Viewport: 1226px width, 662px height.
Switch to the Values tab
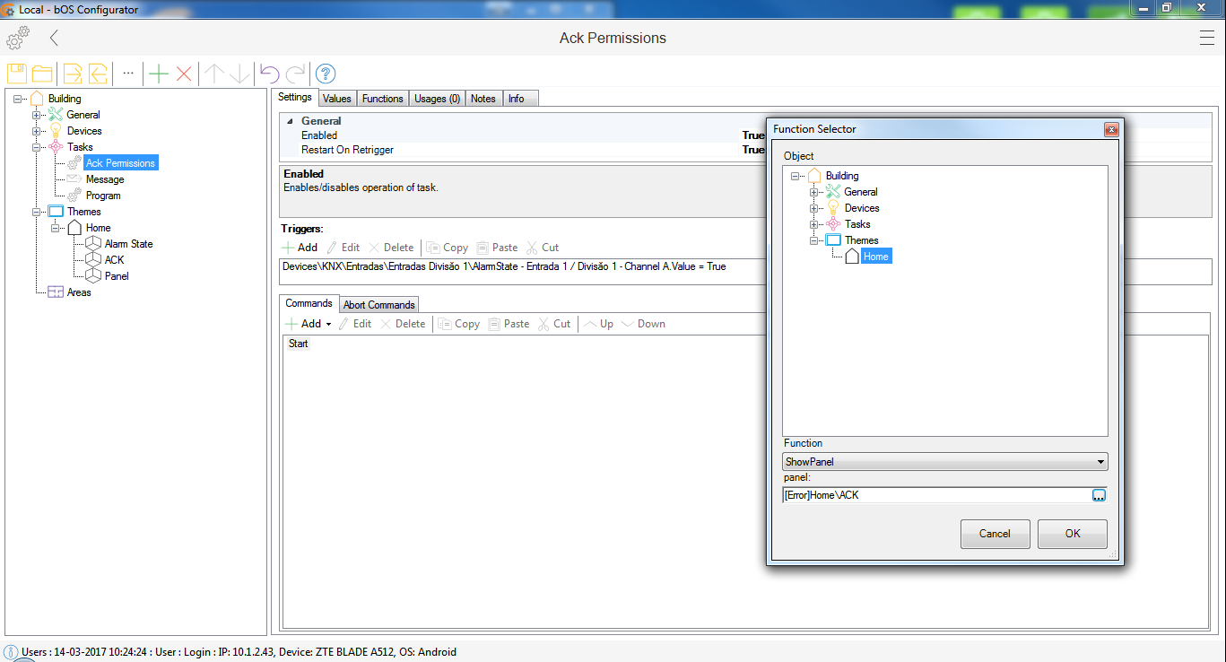[x=337, y=99]
